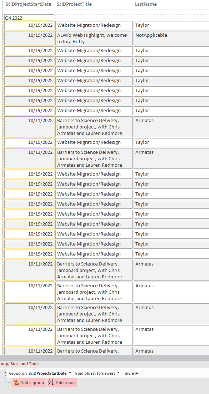This screenshot has height=394, width=209.
Task: Click the dotted drag handle beside Group on
Action: point(5,373)
